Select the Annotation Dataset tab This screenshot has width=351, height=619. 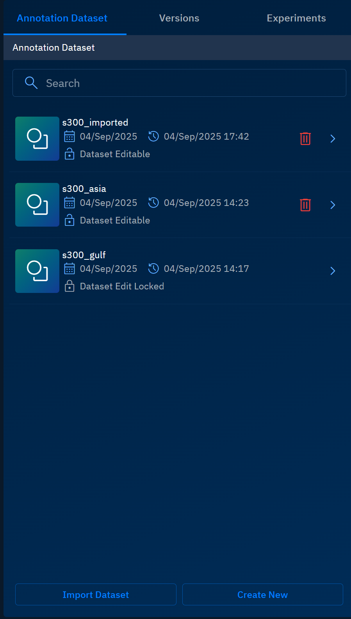(x=62, y=18)
